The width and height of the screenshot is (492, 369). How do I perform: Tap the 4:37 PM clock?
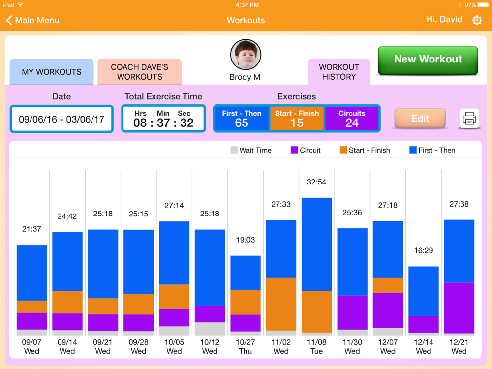coord(247,5)
